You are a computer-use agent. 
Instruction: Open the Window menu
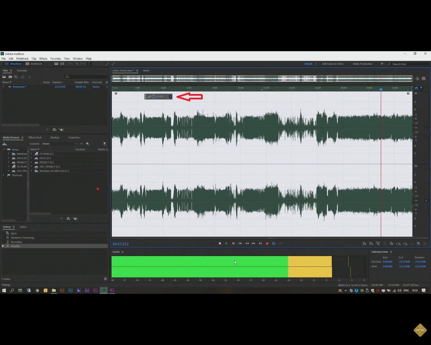(78, 59)
